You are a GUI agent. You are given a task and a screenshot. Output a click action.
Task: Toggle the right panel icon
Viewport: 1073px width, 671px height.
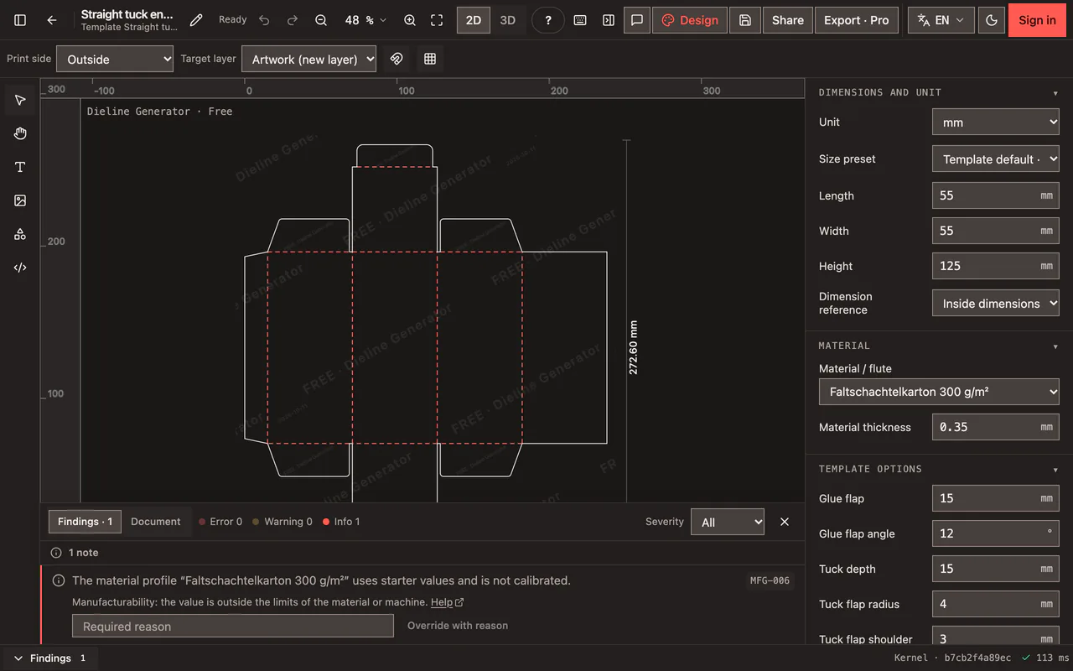pos(609,20)
